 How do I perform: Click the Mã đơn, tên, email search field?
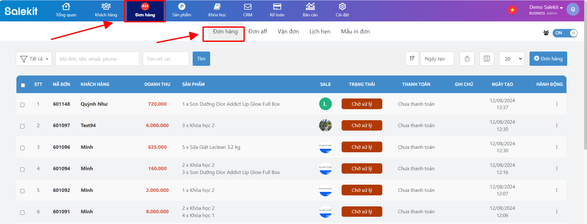click(x=97, y=59)
